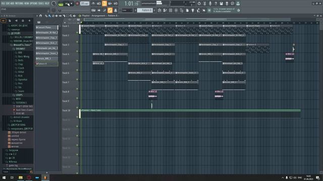This screenshot has height=181, width=323.
Task: Click the browser All tab icon
Action: click(x=4, y=21)
